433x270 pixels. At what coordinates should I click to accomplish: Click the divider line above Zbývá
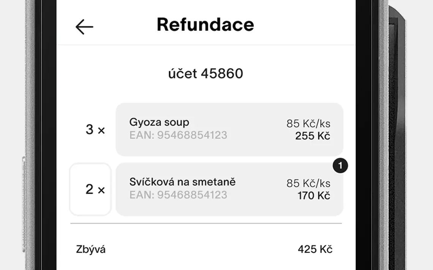pos(206,223)
